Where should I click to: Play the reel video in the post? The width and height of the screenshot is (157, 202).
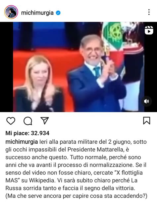coord(78,67)
